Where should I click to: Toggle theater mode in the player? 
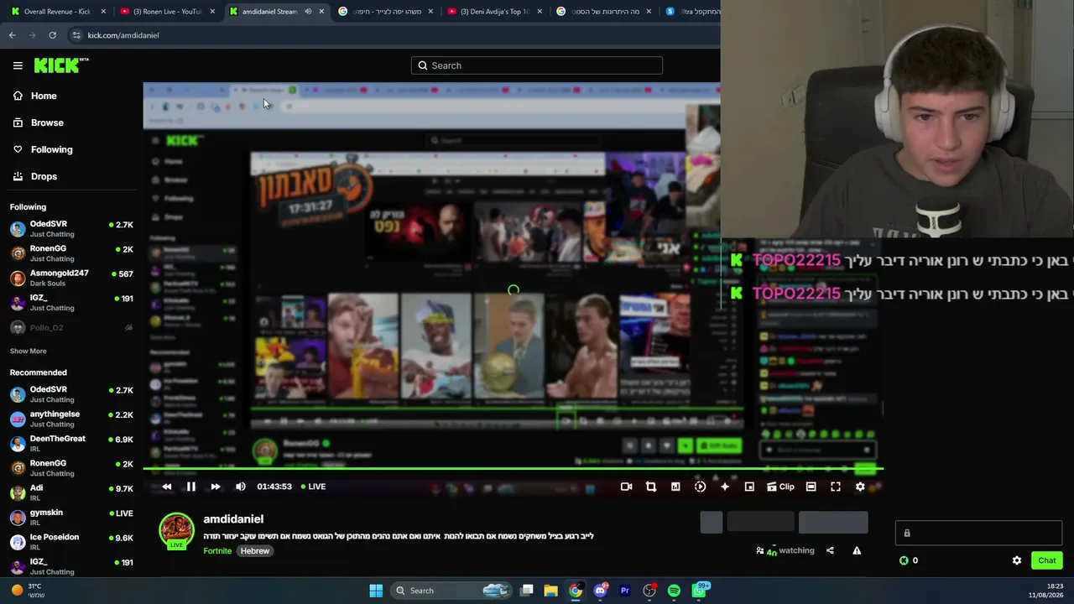811,487
